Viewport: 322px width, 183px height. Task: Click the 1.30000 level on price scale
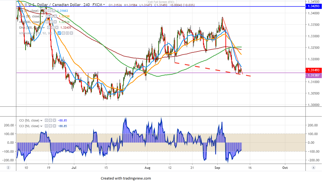(313, 105)
